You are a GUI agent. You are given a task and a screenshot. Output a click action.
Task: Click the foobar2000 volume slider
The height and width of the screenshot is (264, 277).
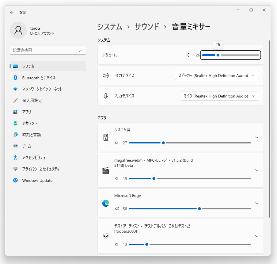coord(190,244)
